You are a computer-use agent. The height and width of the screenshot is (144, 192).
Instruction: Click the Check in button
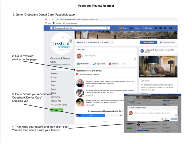click(x=114, y=64)
